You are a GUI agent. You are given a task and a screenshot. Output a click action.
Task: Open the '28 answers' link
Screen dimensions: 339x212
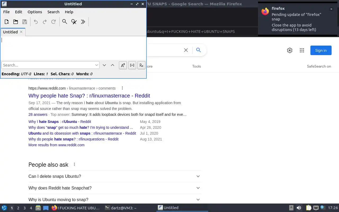coord(38,114)
